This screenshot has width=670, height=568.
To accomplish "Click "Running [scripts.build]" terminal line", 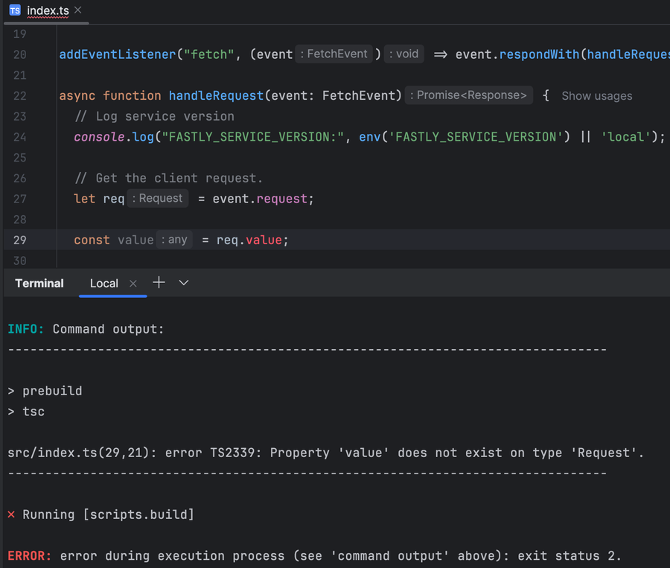I will pyautogui.click(x=108, y=514).
